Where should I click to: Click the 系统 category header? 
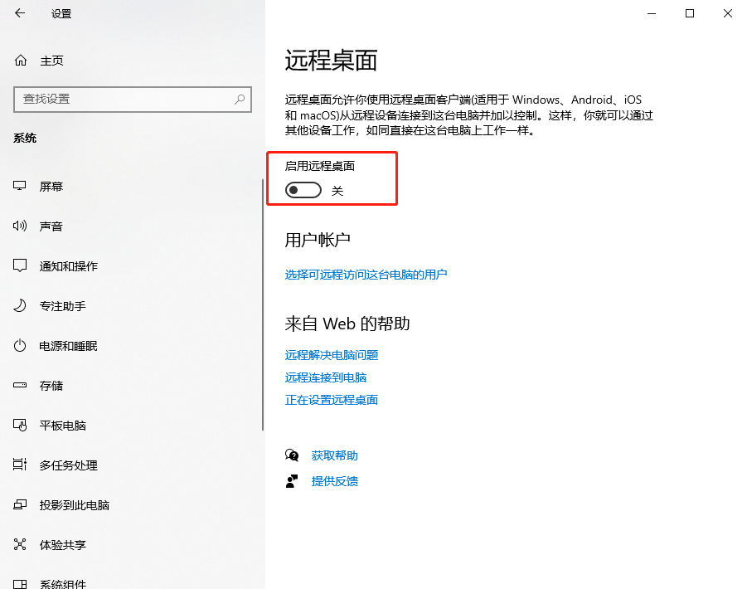pyautogui.click(x=25, y=139)
